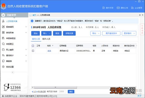Open 通知公告 envelope icon
Viewport: 145px width, 98px height.
click(118, 8)
